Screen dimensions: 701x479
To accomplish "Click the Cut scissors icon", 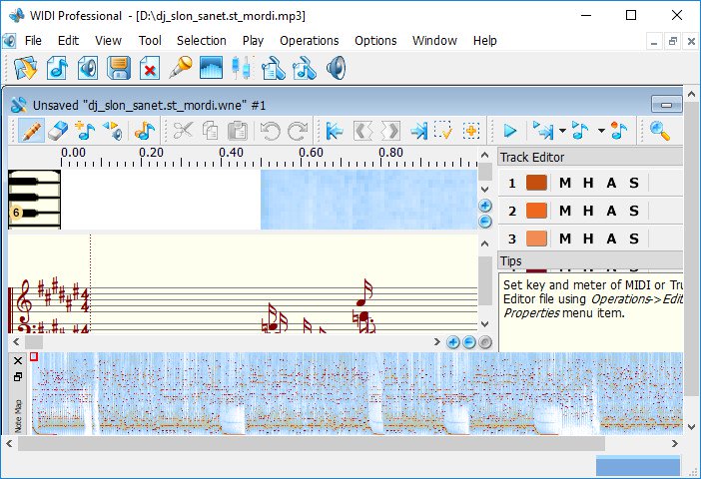I will pos(183,131).
